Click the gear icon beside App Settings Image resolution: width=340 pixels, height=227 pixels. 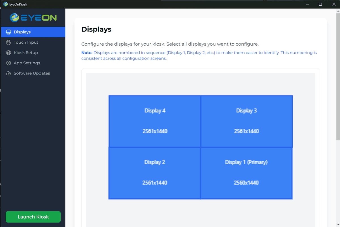8,63
